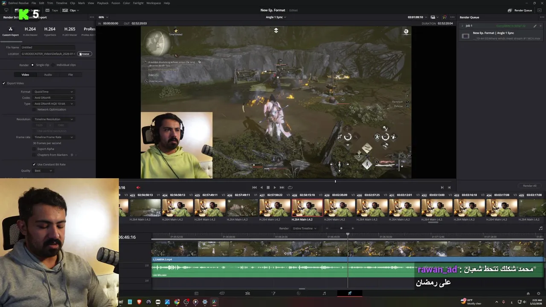This screenshot has width=546, height=307.
Task: Open the Render range Entire Timeline dropdown
Action: pyautogui.click(x=305, y=229)
